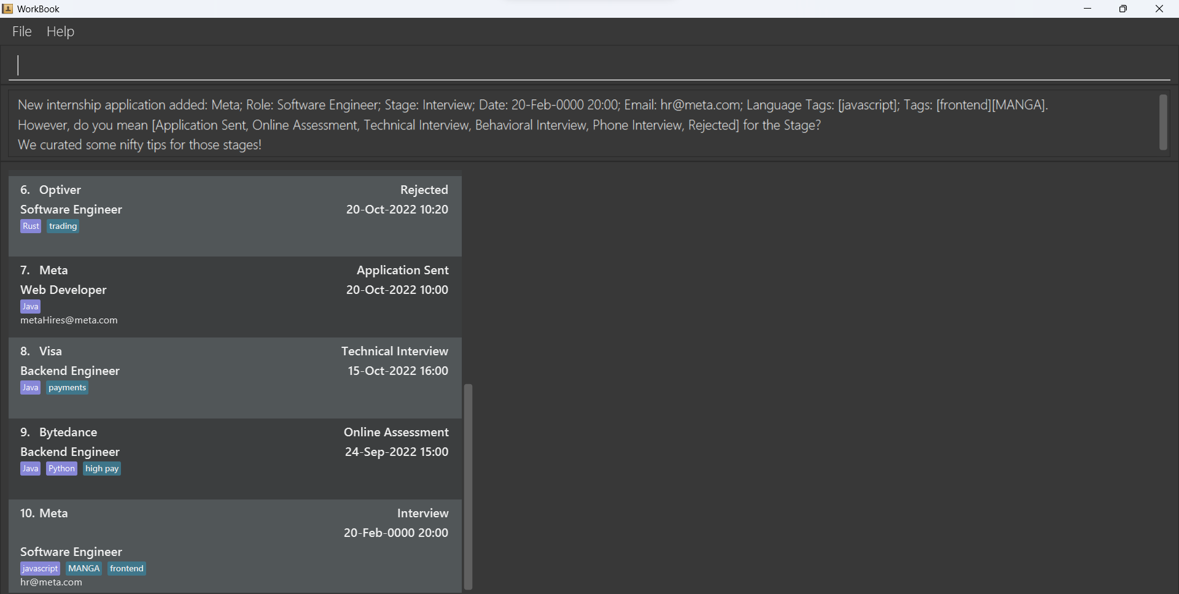Click the Rejected stage on Optiver

coord(424,190)
